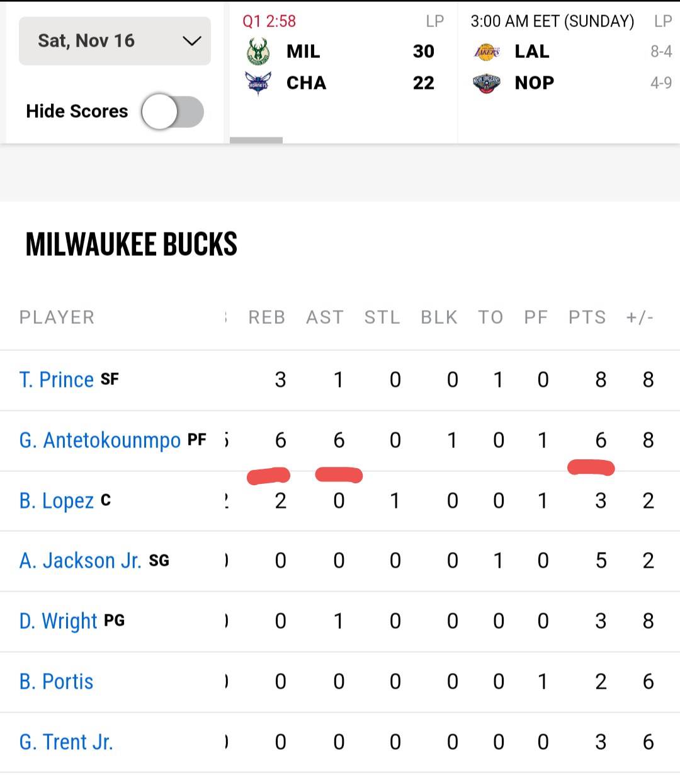
Task: Select A. Jackson Jr. player link
Action: pyautogui.click(x=81, y=561)
